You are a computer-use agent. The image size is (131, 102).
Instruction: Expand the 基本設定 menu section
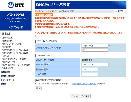coord(6,33)
